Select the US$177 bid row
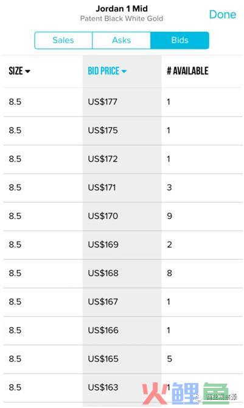The width and height of the screenshot is (244, 408). coord(123,102)
